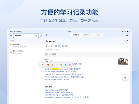
Task: Choose the green highlighter color
Action: [x=61, y=65]
